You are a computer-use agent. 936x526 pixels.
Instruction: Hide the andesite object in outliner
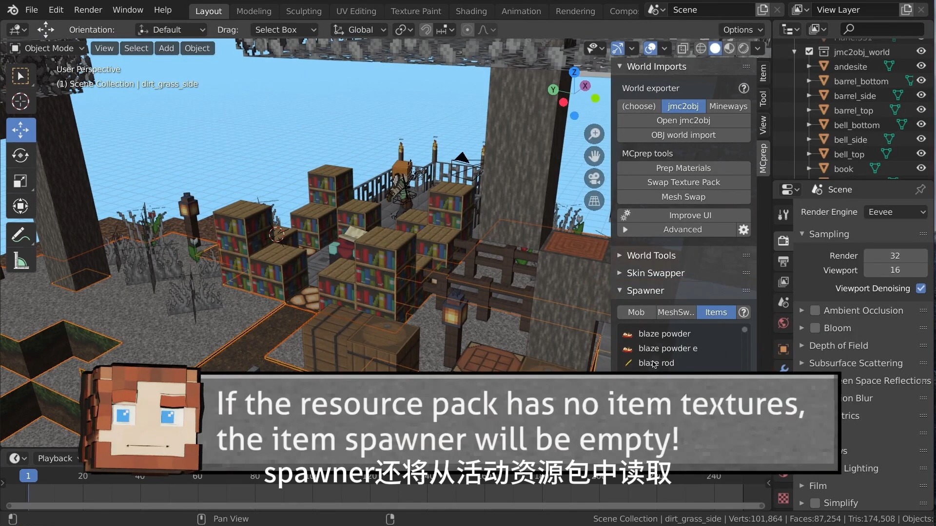921,66
